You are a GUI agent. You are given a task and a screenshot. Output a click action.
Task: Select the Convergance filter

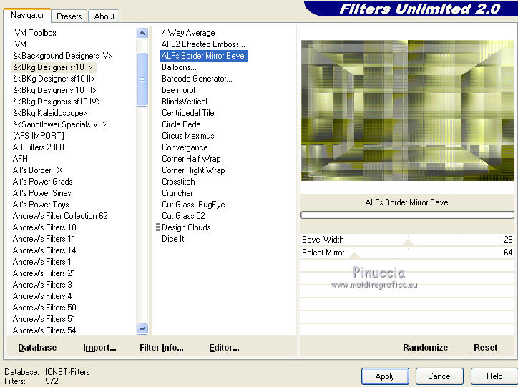click(185, 147)
